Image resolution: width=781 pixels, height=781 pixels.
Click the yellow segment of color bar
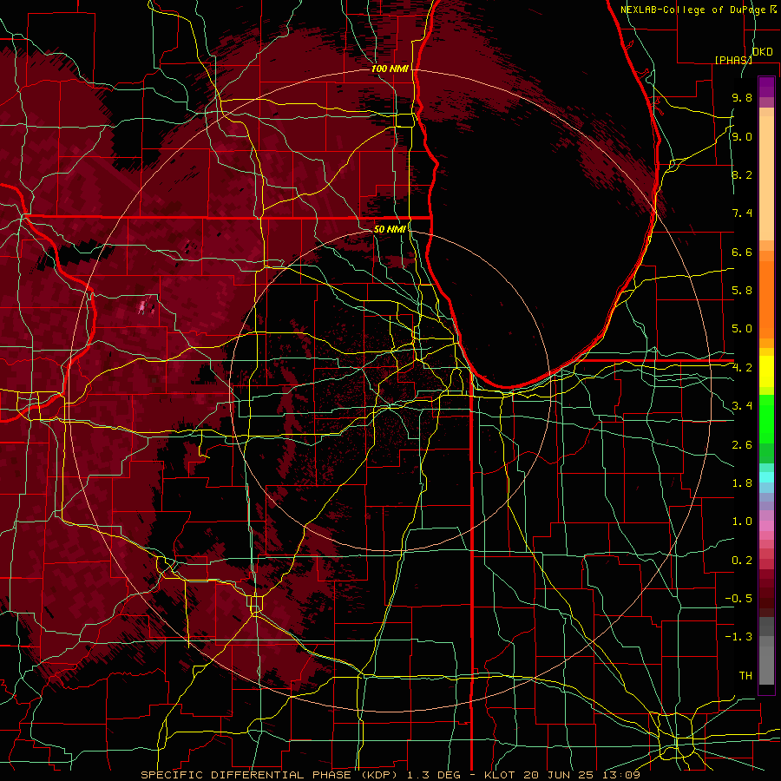click(766, 371)
